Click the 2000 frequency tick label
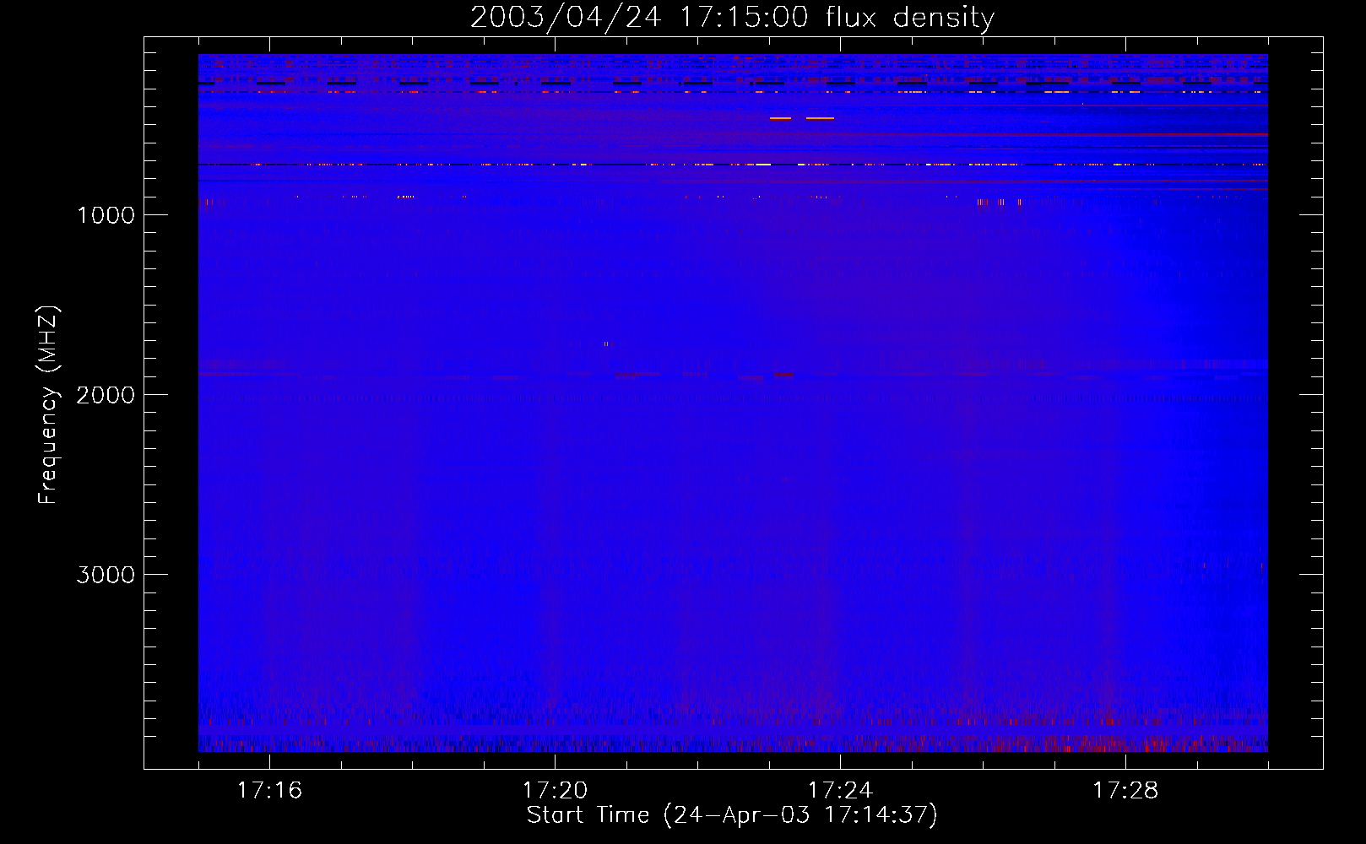The height and width of the screenshot is (844, 1366). coord(106,394)
